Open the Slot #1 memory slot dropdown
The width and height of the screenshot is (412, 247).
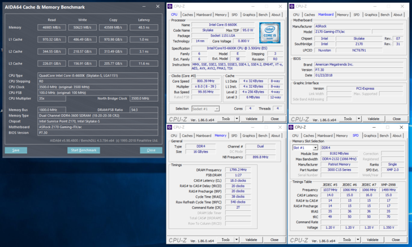(x=315, y=148)
